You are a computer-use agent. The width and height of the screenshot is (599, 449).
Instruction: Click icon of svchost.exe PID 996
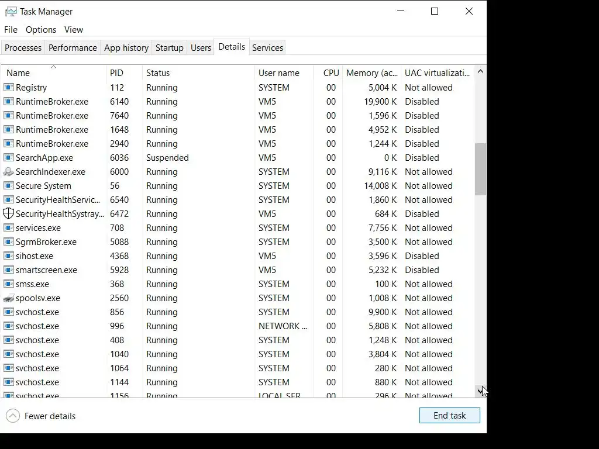pos(9,326)
